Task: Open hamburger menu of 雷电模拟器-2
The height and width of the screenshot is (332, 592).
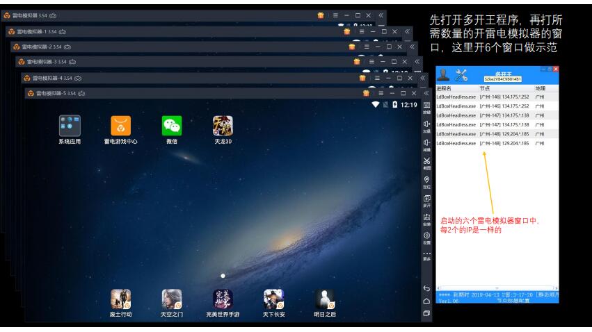Action: tap(367, 47)
